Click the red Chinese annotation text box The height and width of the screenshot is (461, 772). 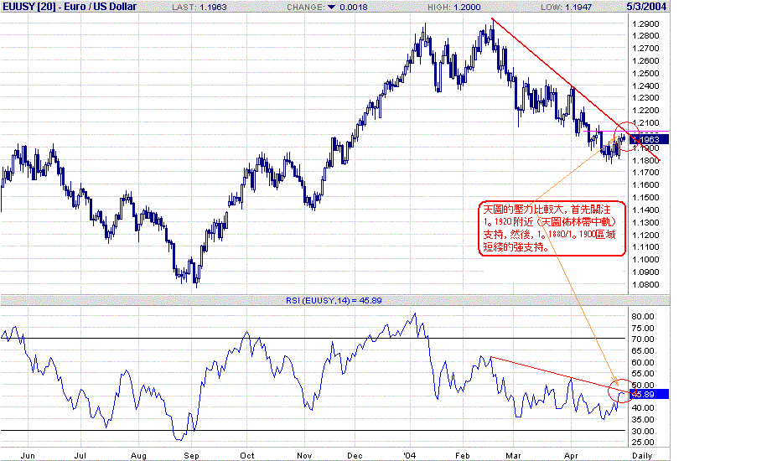pos(552,229)
